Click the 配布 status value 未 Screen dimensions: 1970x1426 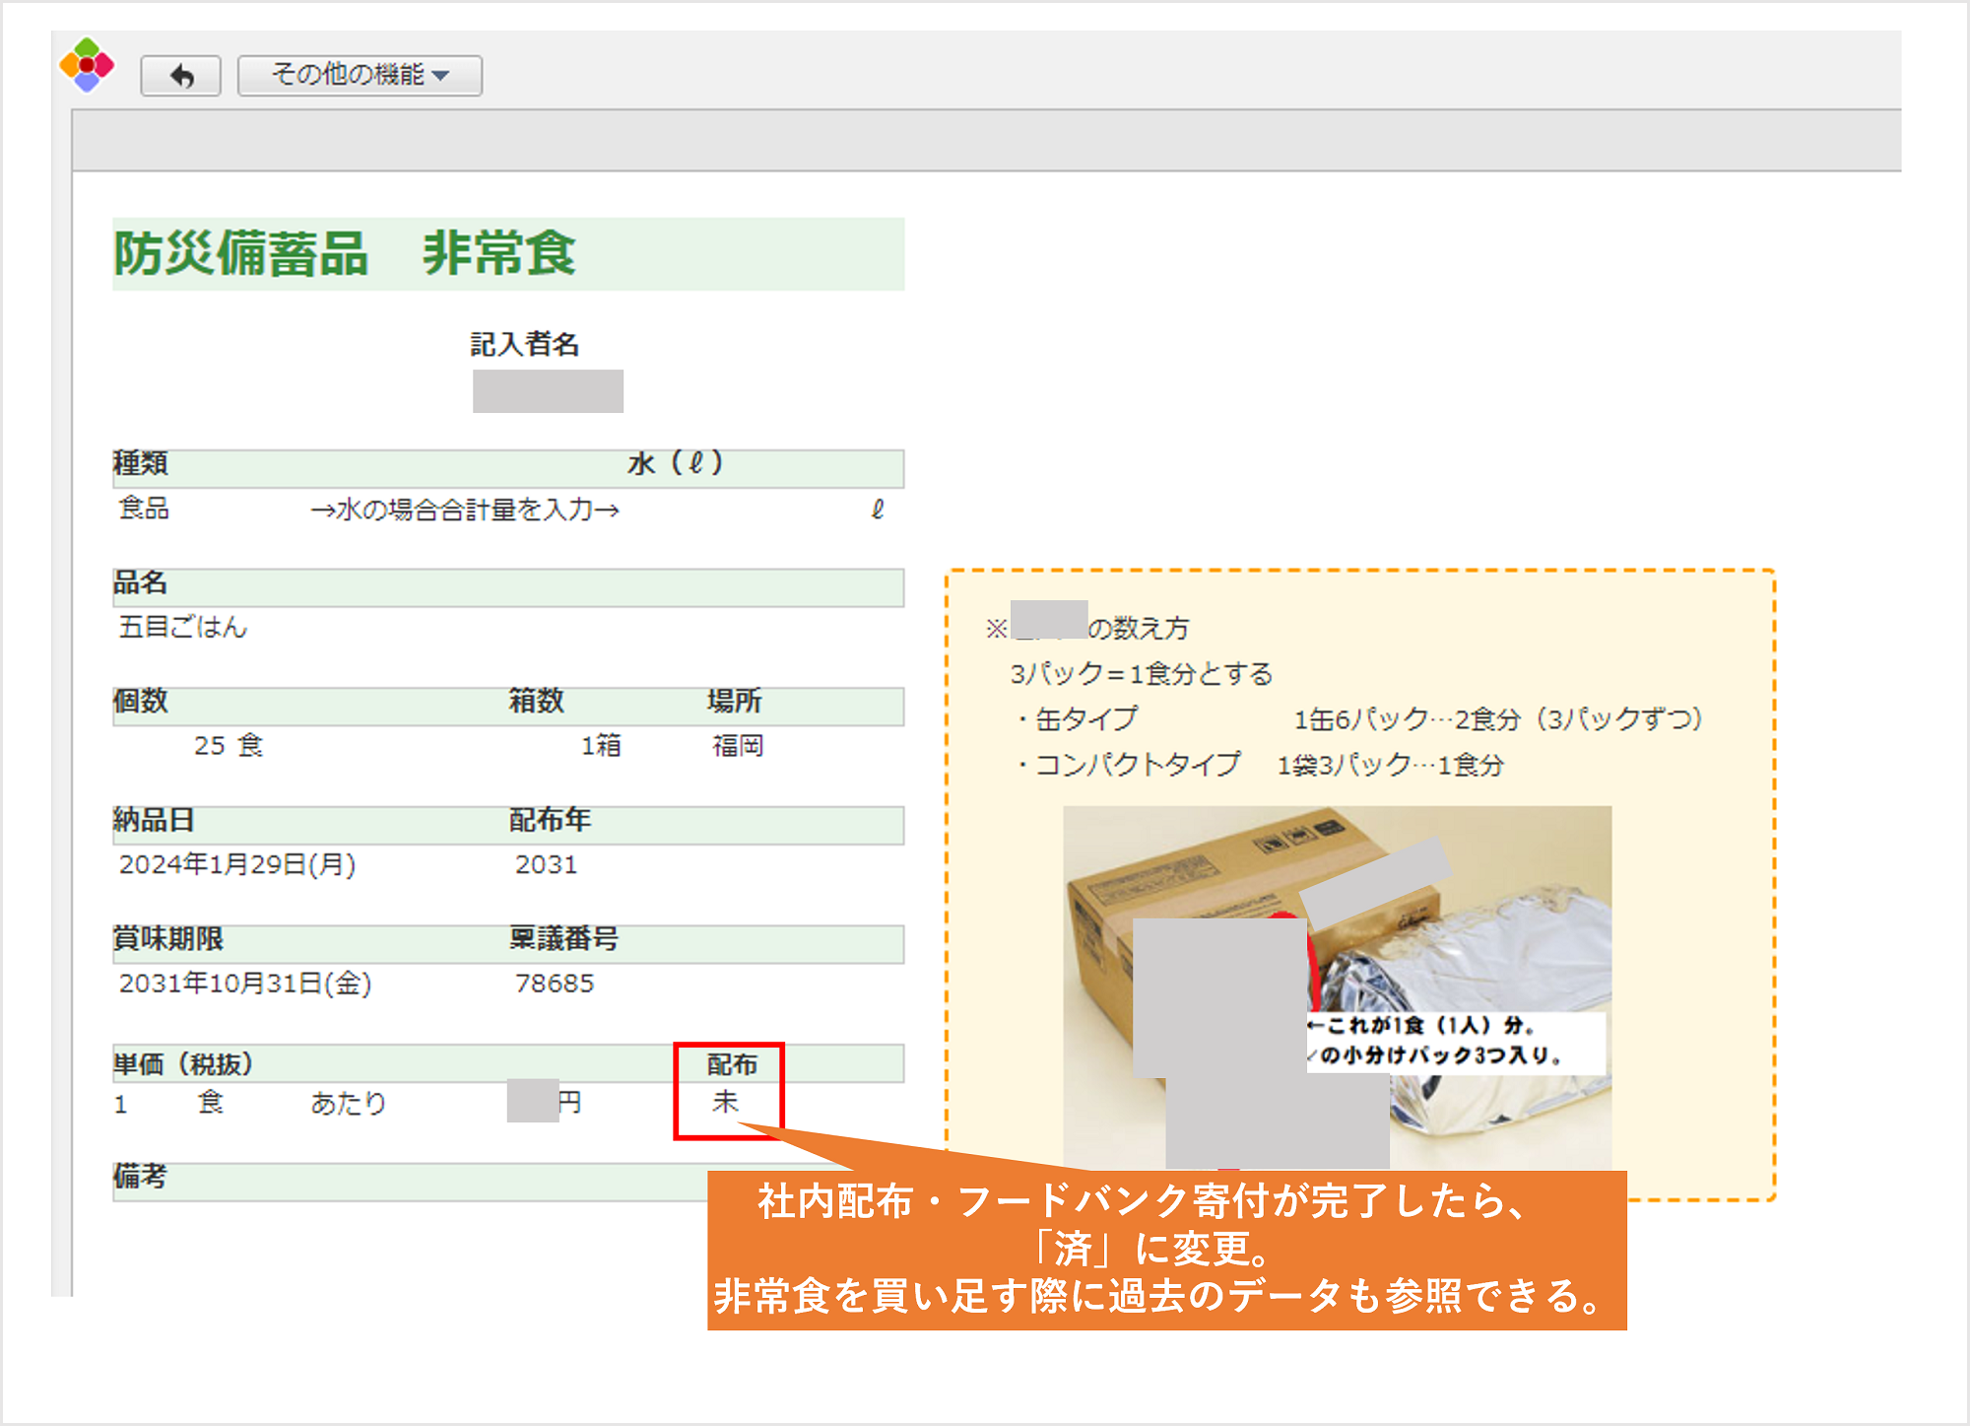726,1102
